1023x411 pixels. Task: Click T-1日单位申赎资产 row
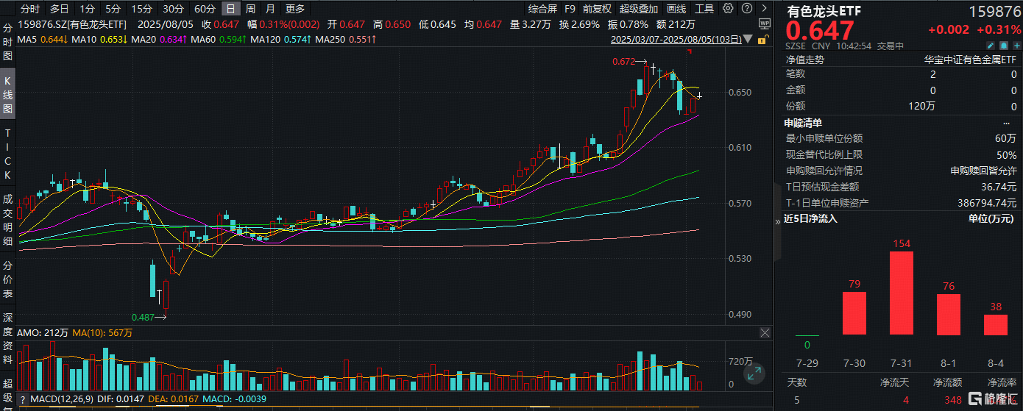tap(901, 202)
